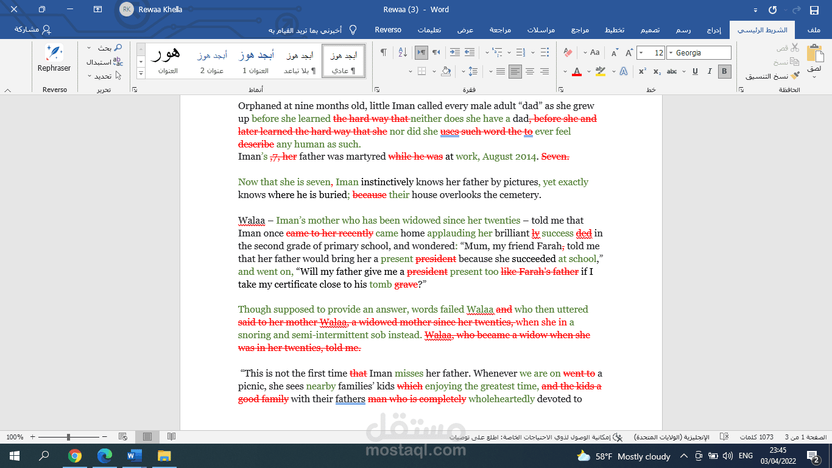Increase font size with large A icon
The width and height of the screenshot is (832, 468).
point(629,52)
